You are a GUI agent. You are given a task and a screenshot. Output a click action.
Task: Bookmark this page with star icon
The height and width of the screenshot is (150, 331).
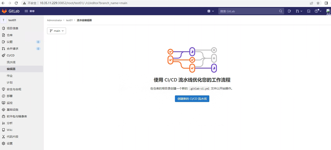coord(318,3)
